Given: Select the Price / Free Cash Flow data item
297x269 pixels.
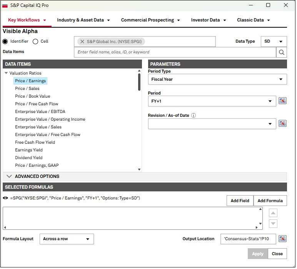Looking at the screenshot, I should coord(37,105).
